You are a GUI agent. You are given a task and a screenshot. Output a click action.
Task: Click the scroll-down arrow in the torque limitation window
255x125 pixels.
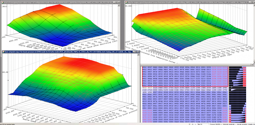[x=254, y=62]
